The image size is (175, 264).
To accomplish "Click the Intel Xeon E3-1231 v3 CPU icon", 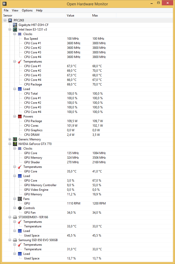I will [x=15, y=30].
